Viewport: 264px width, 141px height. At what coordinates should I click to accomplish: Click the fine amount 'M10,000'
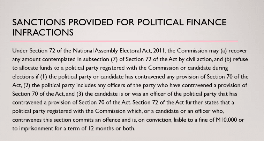click(226, 120)
